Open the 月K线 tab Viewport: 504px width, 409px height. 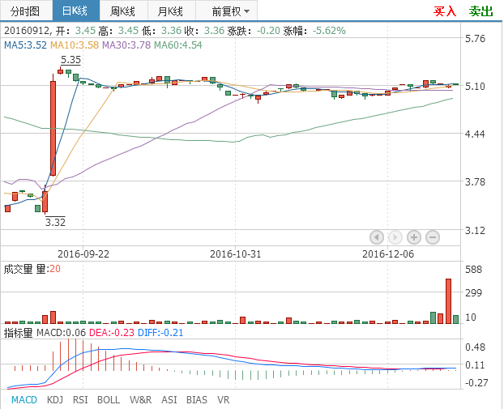coord(170,11)
